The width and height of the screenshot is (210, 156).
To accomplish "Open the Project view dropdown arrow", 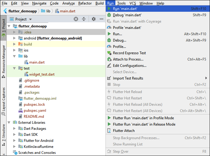I will pyautogui.click(x=30, y=19).
